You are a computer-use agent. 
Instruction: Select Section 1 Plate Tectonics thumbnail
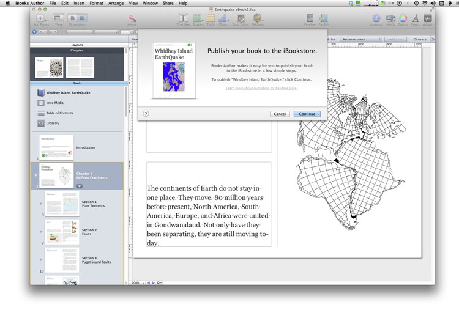(62, 204)
